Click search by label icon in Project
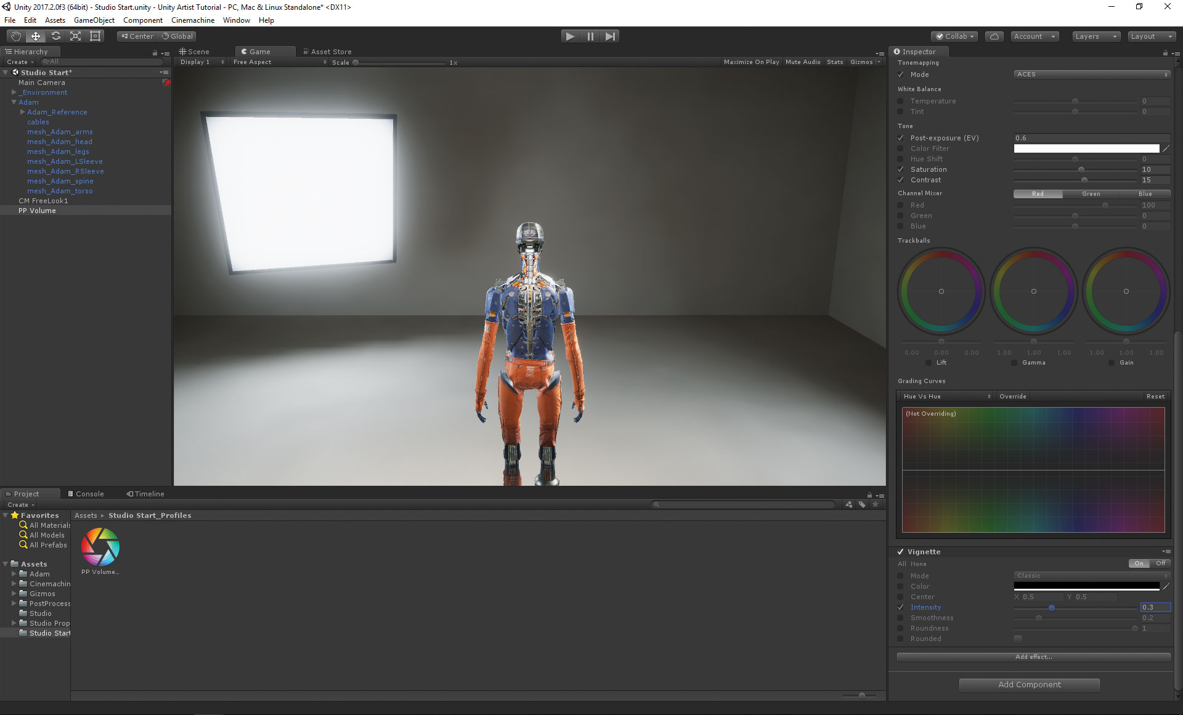The width and height of the screenshot is (1183, 715). (x=862, y=504)
